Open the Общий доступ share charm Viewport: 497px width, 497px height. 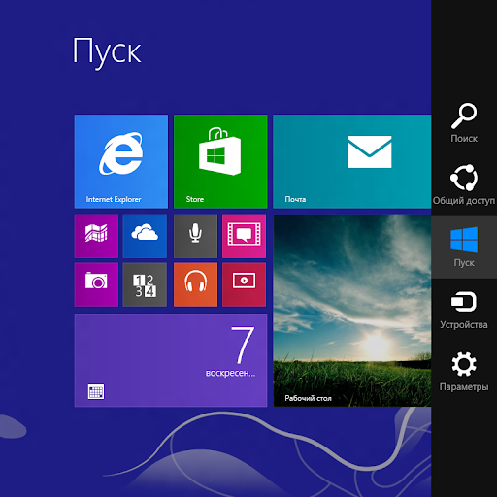point(464,184)
